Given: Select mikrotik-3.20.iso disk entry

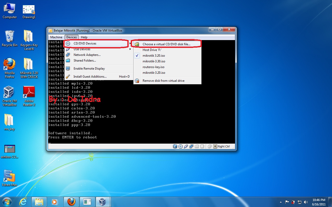Looking at the screenshot, I should tap(167, 73).
